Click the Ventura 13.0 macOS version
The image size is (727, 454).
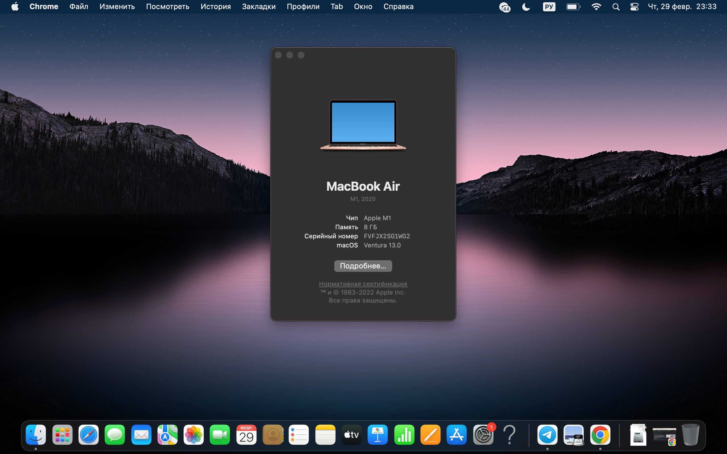click(x=382, y=245)
